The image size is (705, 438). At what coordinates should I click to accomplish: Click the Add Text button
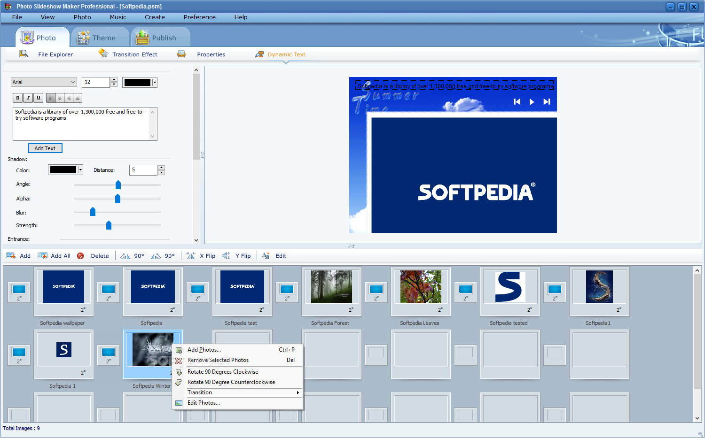pos(45,148)
